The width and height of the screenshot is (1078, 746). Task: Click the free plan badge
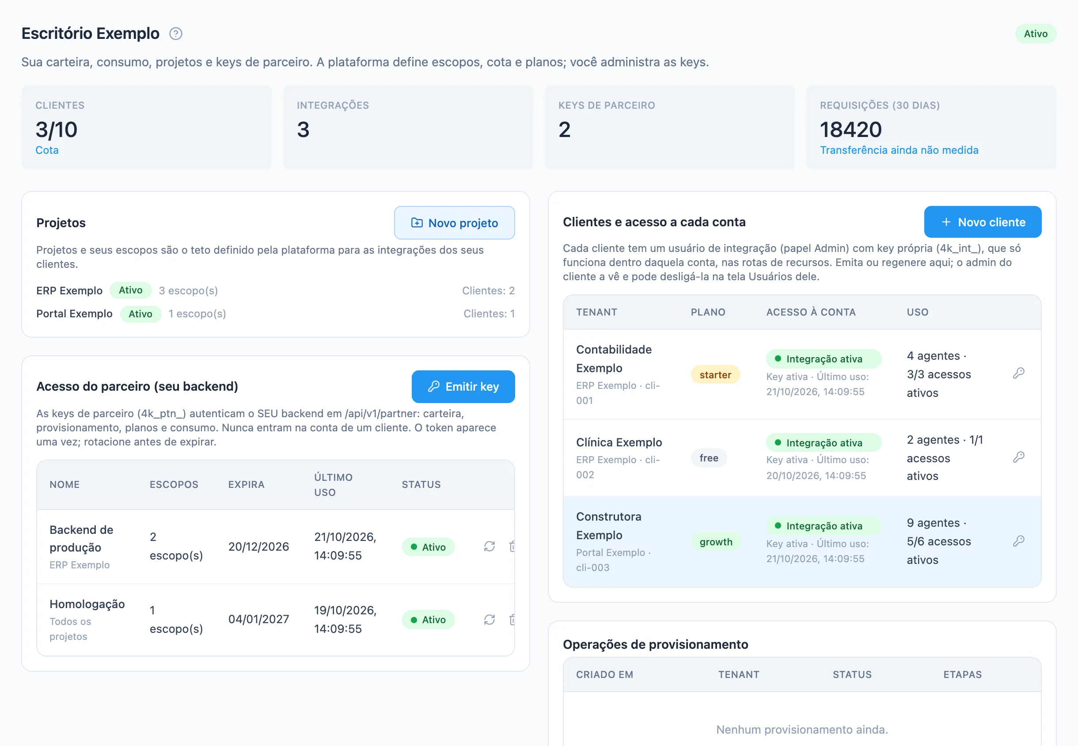(x=709, y=458)
